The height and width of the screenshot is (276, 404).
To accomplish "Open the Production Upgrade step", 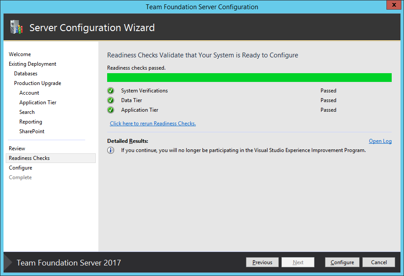I will tap(38, 83).
